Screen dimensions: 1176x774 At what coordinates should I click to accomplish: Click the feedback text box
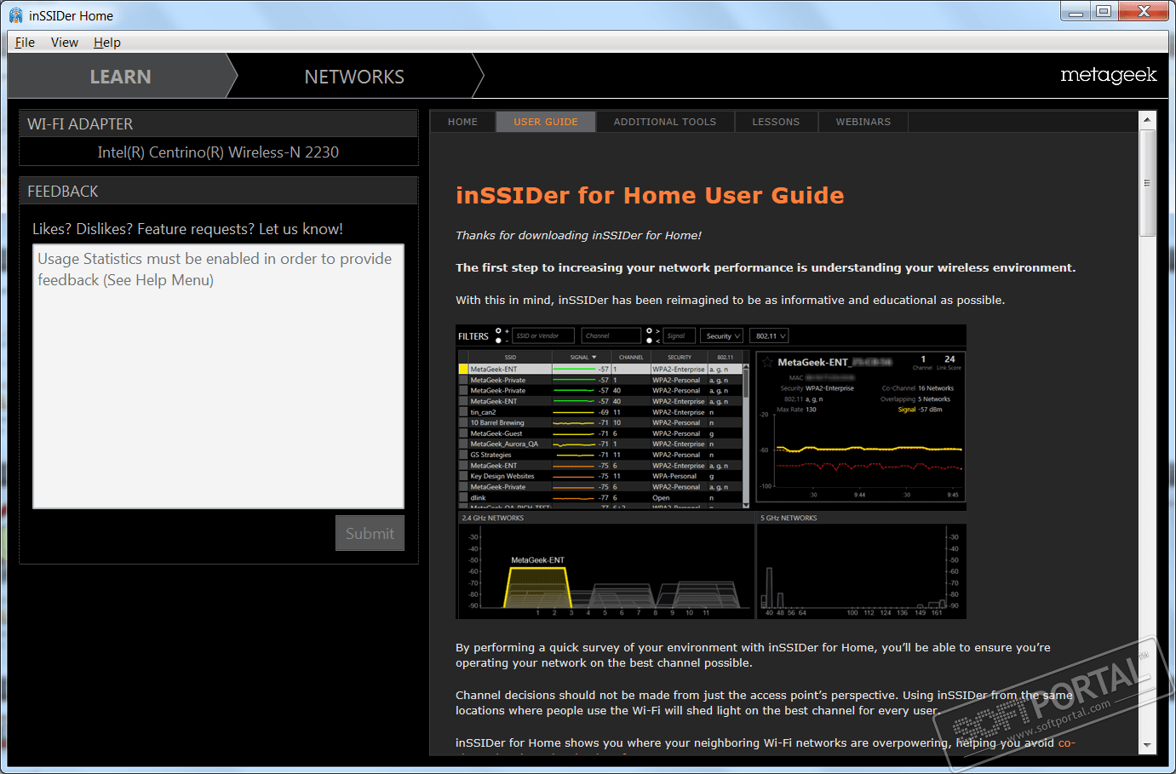(218, 376)
